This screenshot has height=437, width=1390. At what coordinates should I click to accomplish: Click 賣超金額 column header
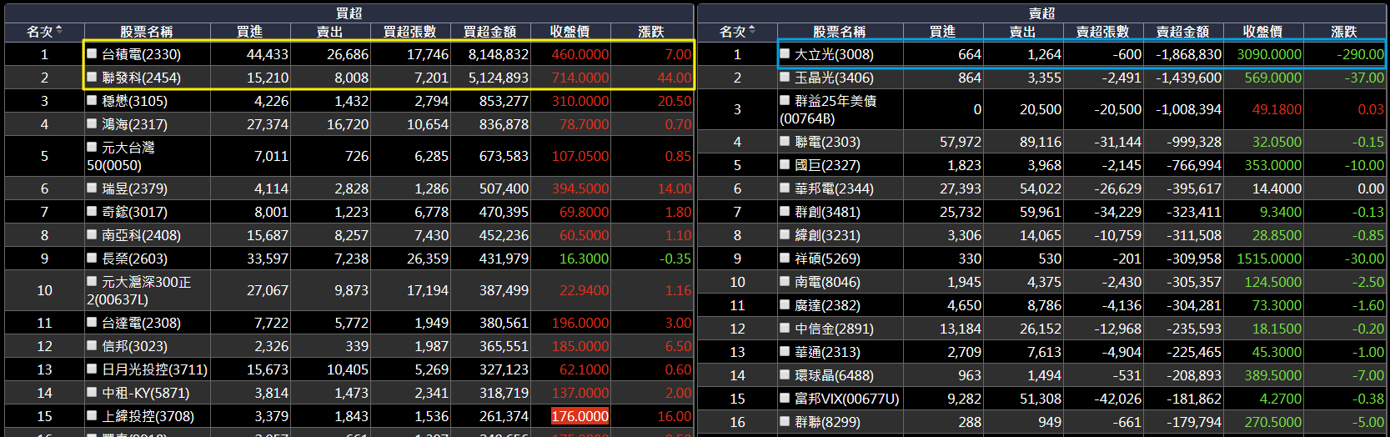coord(1183,32)
